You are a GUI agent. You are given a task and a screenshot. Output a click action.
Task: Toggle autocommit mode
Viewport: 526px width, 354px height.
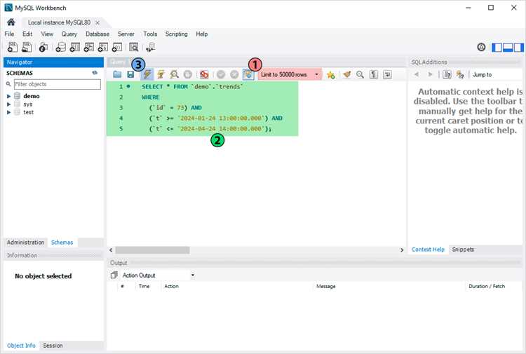pos(248,74)
